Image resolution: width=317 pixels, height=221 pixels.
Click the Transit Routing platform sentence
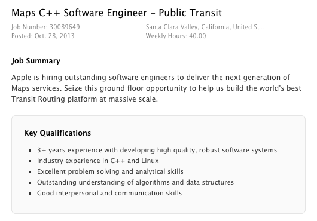pos(84,99)
